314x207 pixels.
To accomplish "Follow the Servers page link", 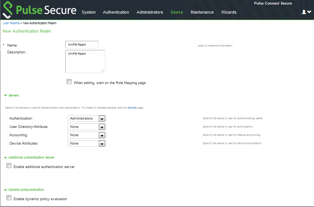I will 132,108.
